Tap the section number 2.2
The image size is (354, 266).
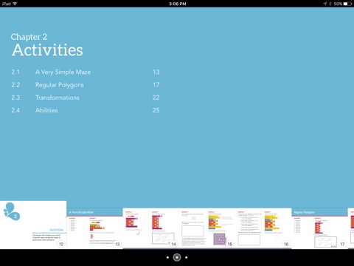pos(15,85)
